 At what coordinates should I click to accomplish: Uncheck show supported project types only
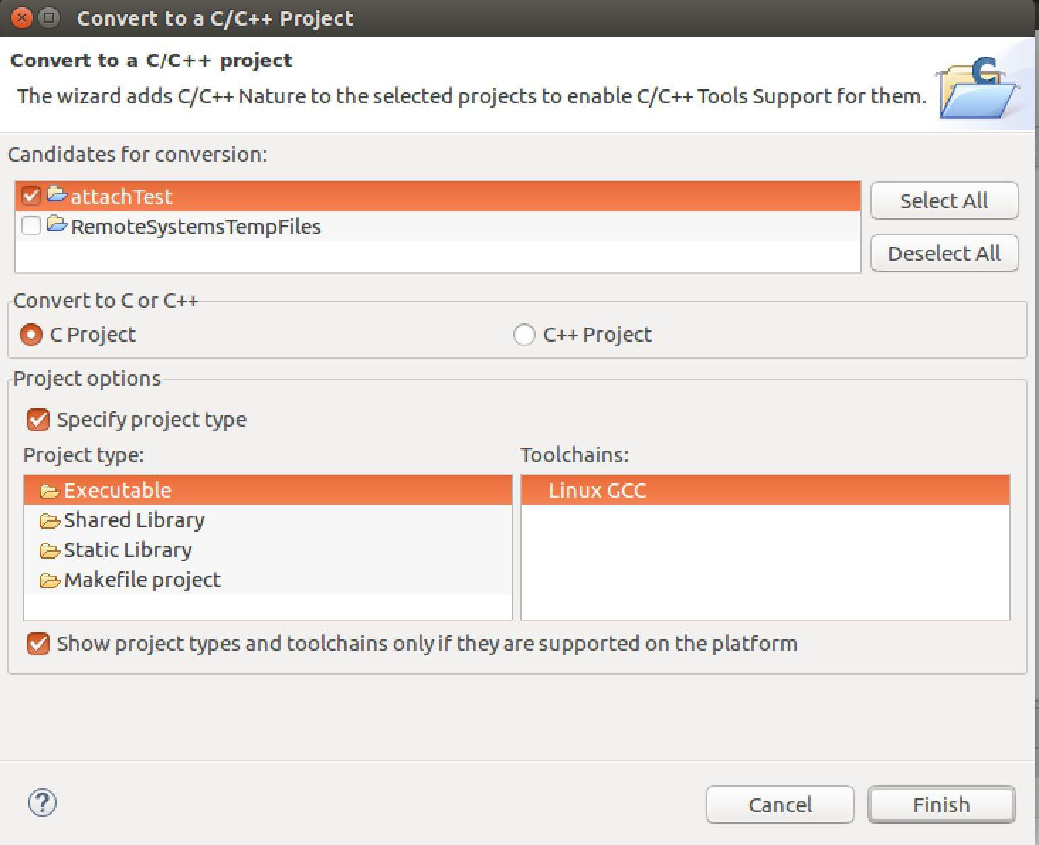click(38, 644)
